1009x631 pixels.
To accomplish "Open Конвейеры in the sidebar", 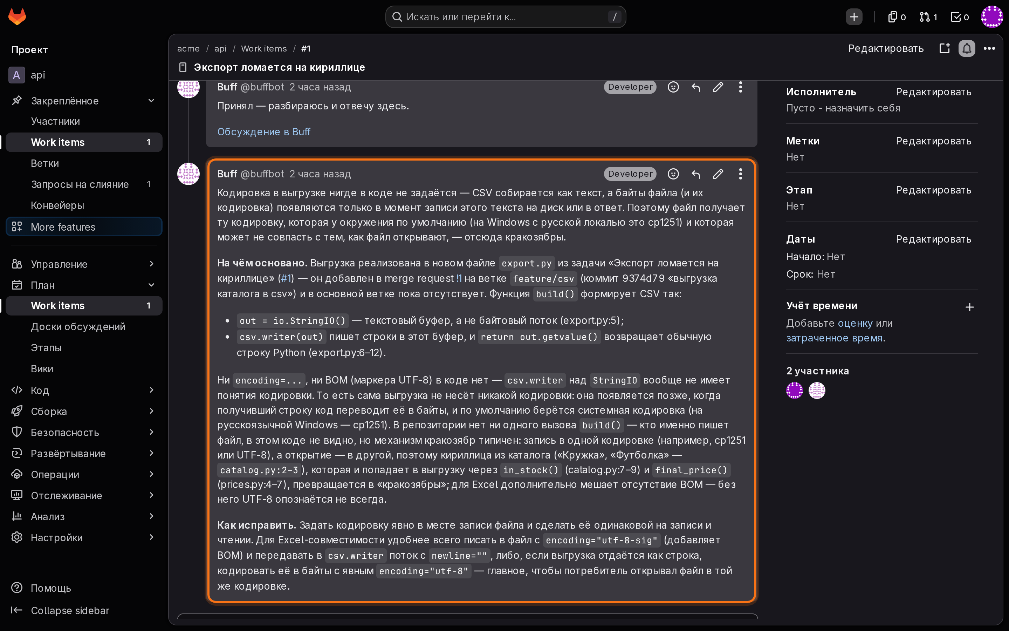I will point(84,205).
